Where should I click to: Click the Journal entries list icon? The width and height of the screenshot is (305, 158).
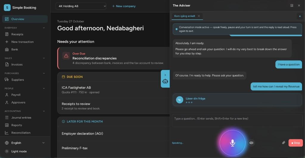(7, 117)
